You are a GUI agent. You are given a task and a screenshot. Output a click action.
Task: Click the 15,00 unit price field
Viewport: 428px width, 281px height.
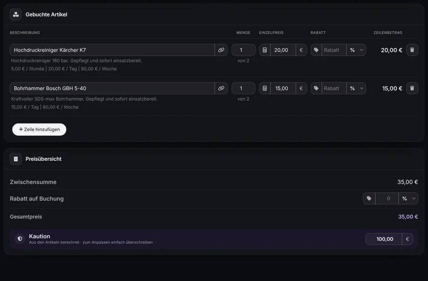coord(283,88)
